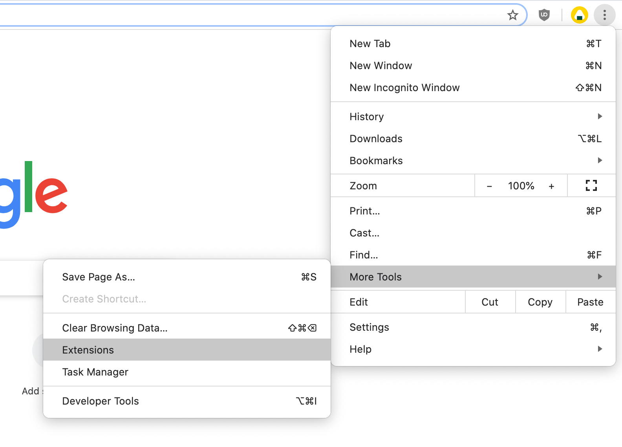The width and height of the screenshot is (622, 447).
Task: Open Downloads from the menu
Action: (x=473, y=139)
